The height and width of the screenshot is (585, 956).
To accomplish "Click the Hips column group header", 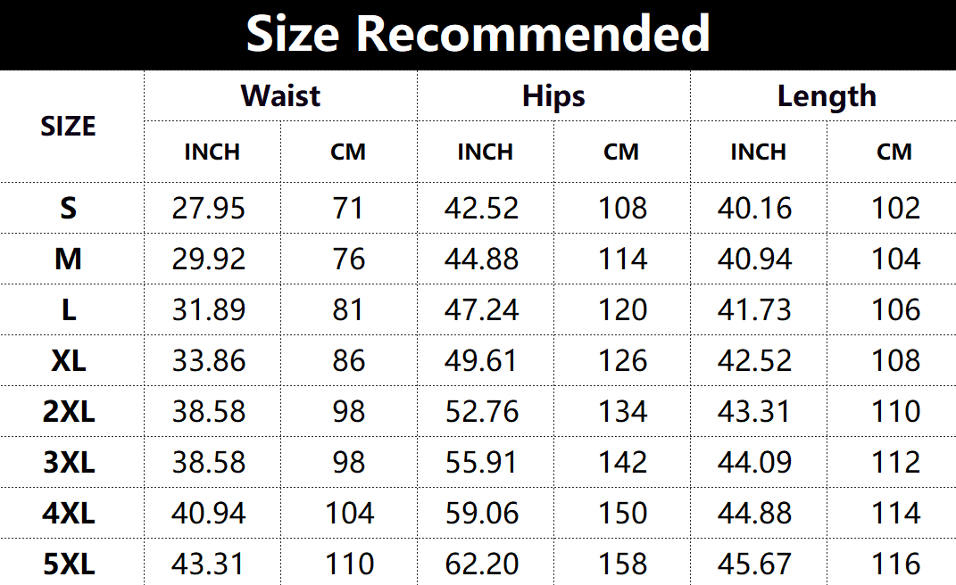I will coord(553,96).
